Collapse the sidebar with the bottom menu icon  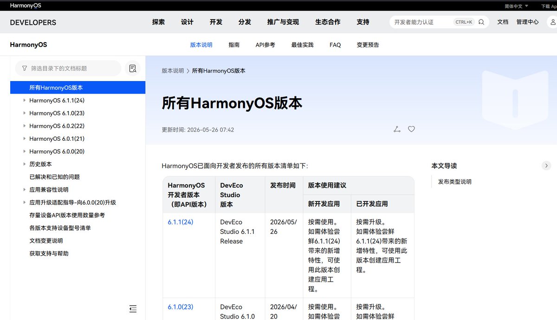[x=133, y=308]
